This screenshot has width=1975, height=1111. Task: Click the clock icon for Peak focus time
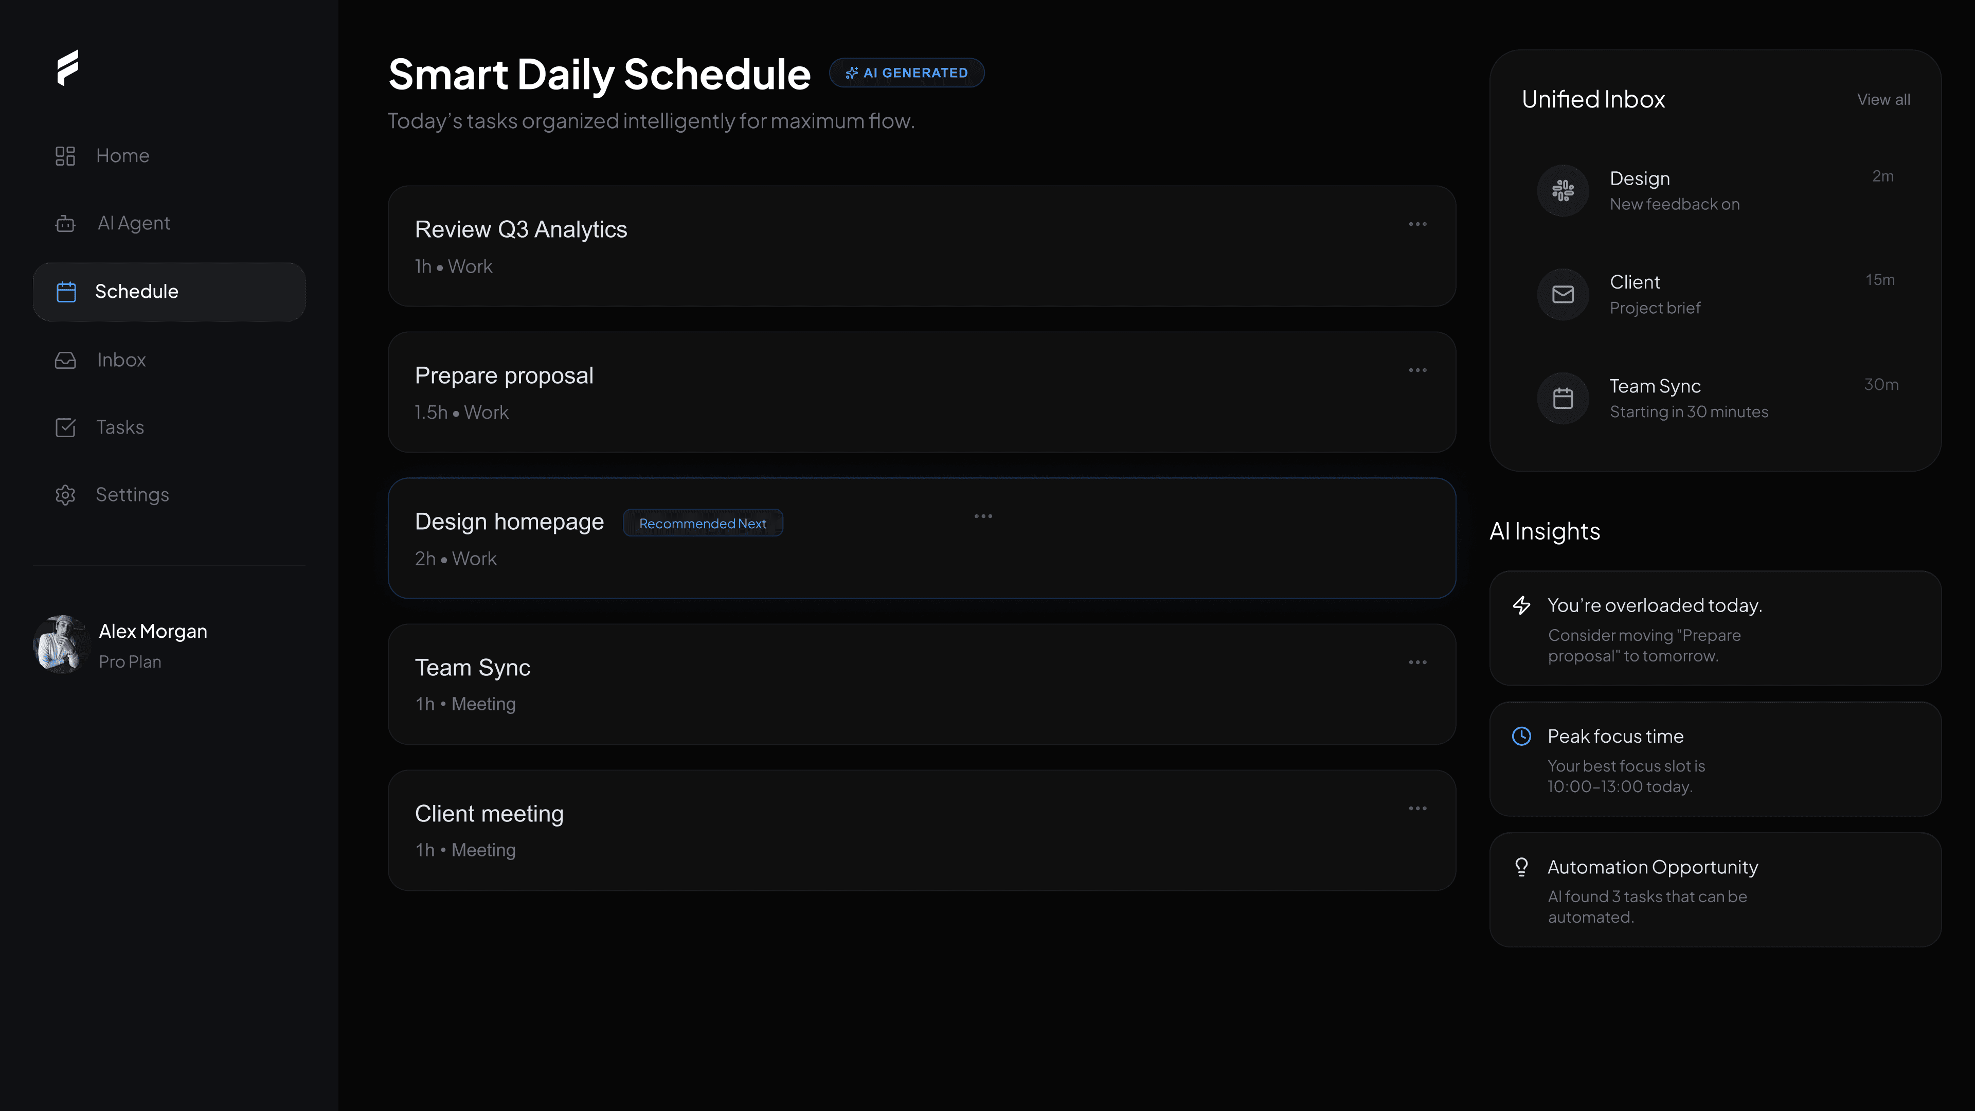click(1521, 736)
